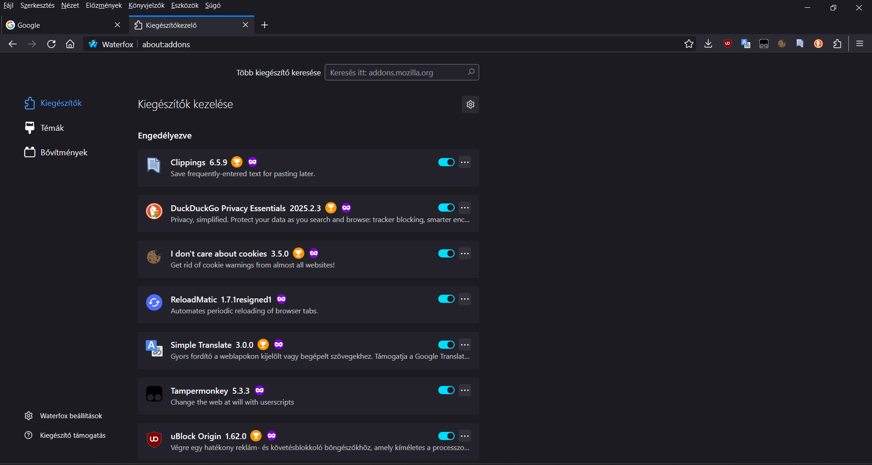
Task: Open the Fájl menu
Action: point(9,5)
